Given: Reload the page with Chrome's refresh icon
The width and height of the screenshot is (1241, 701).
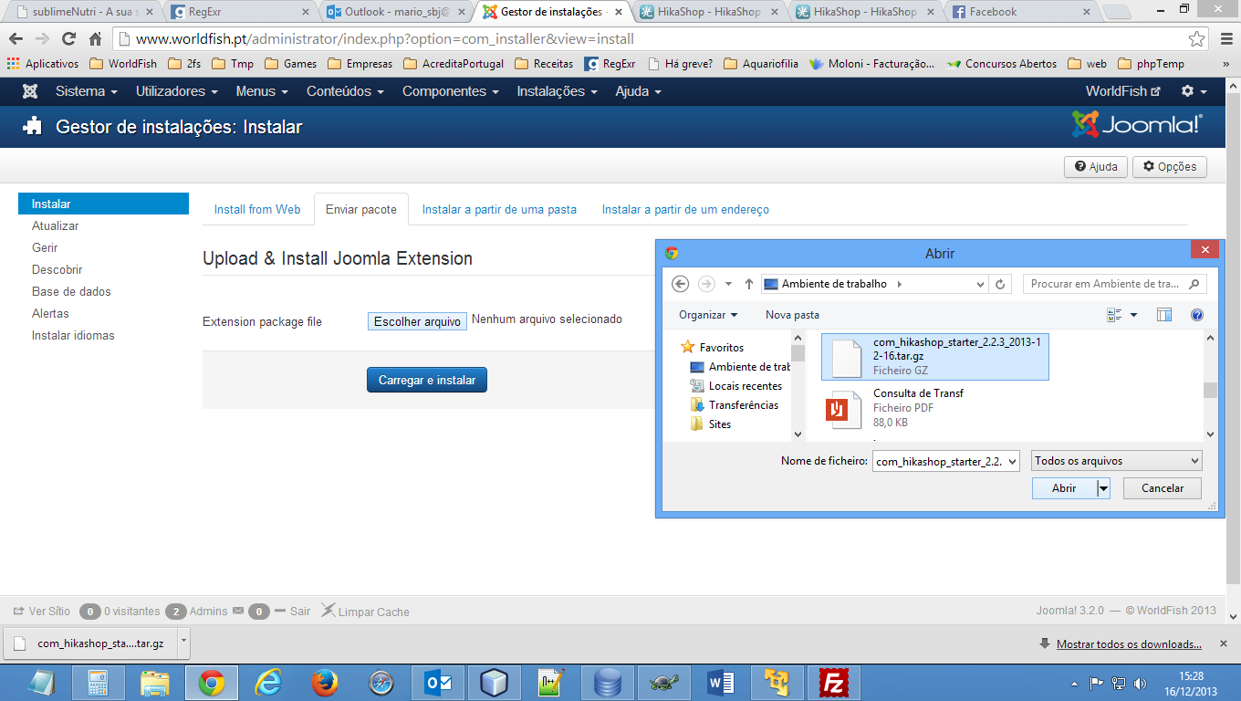Looking at the screenshot, I should [x=68, y=39].
